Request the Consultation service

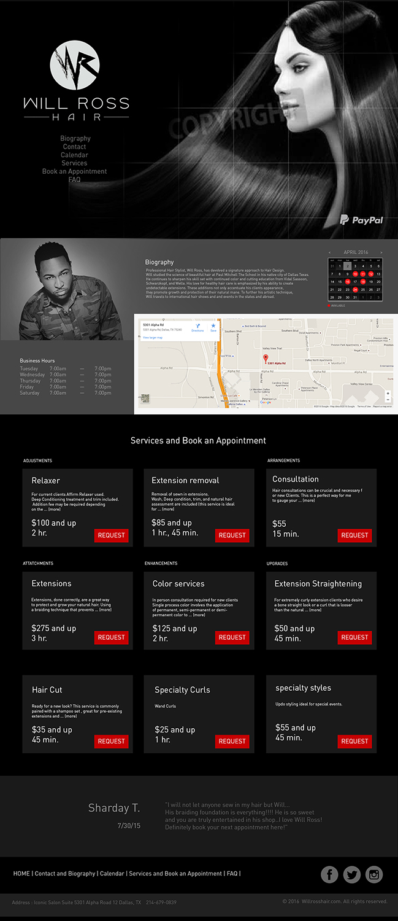354,535
